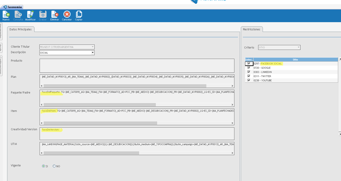The image size is (341, 181).
Task: Click the Consulta toolbar icon
Action: click(x=18, y=14)
